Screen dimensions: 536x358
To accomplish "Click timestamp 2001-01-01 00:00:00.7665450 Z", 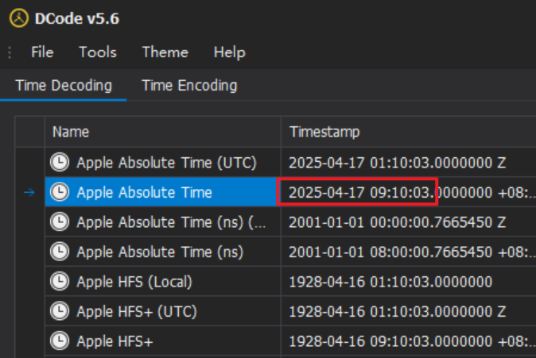I will tap(397, 222).
